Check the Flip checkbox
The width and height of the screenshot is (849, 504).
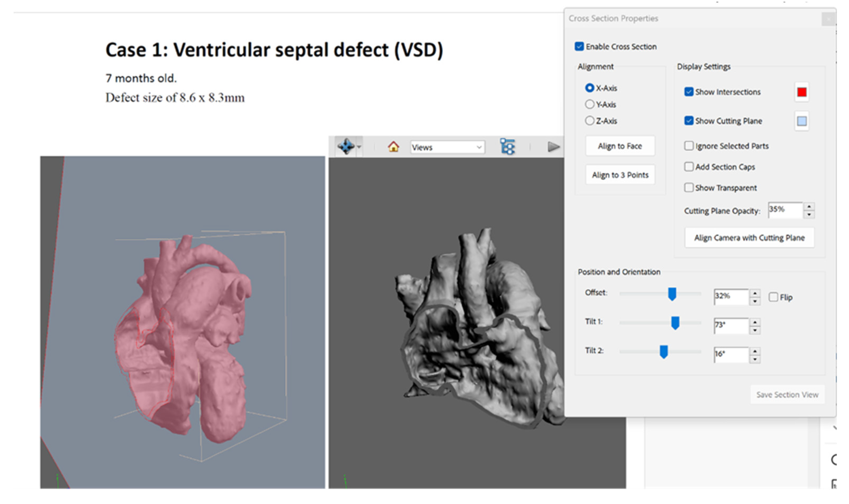773,297
